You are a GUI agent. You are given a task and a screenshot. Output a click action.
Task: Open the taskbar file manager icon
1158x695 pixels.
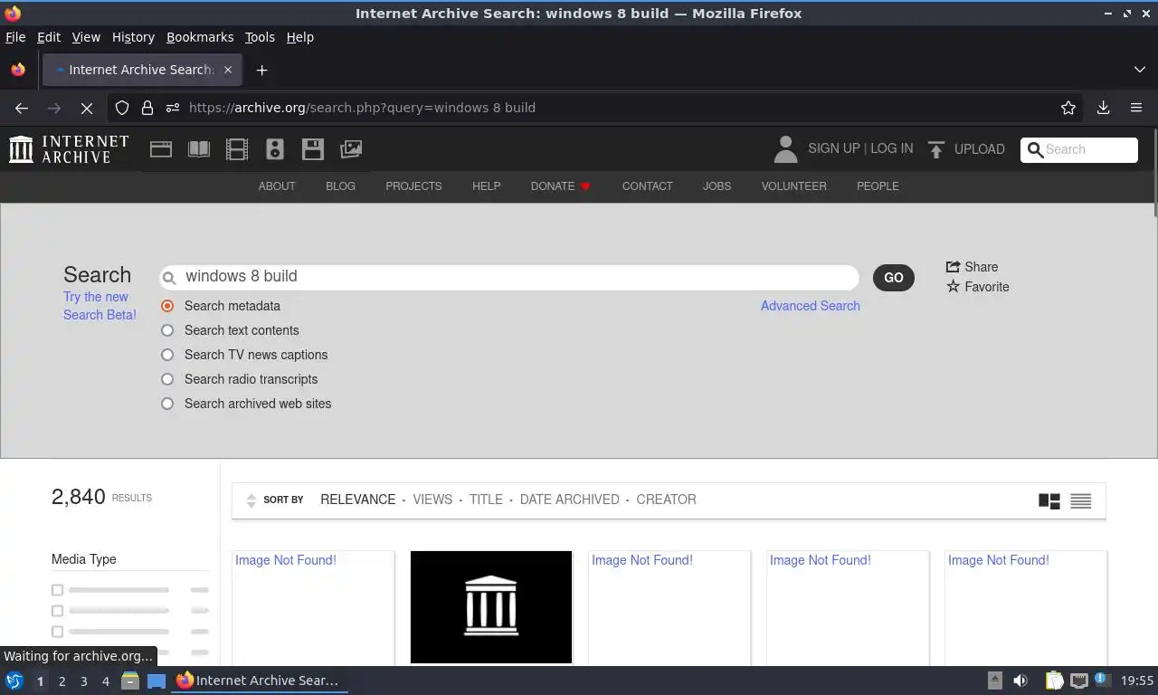click(130, 681)
